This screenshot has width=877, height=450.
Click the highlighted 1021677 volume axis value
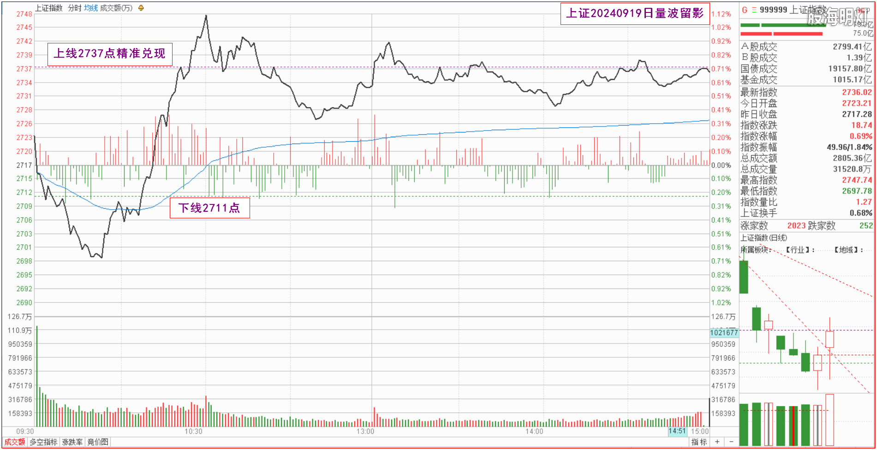tap(724, 332)
